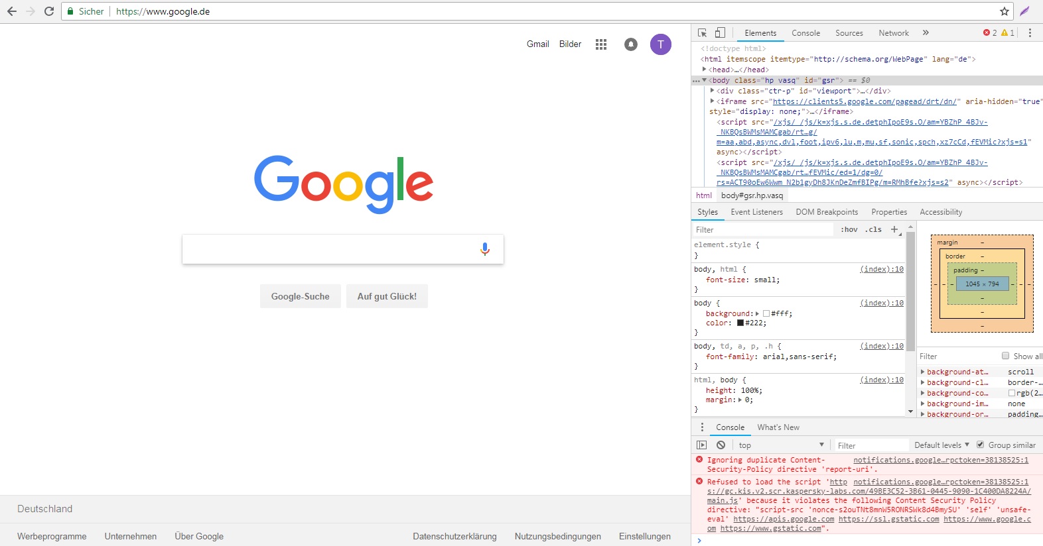Screen dimensions: 1043x546
Task: Click the #222 text color swatch
Action: click(x=740, y=323)
